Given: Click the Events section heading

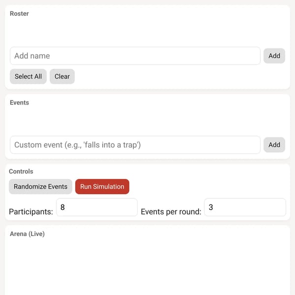Looking at the screenshot, I should point(19,103).
